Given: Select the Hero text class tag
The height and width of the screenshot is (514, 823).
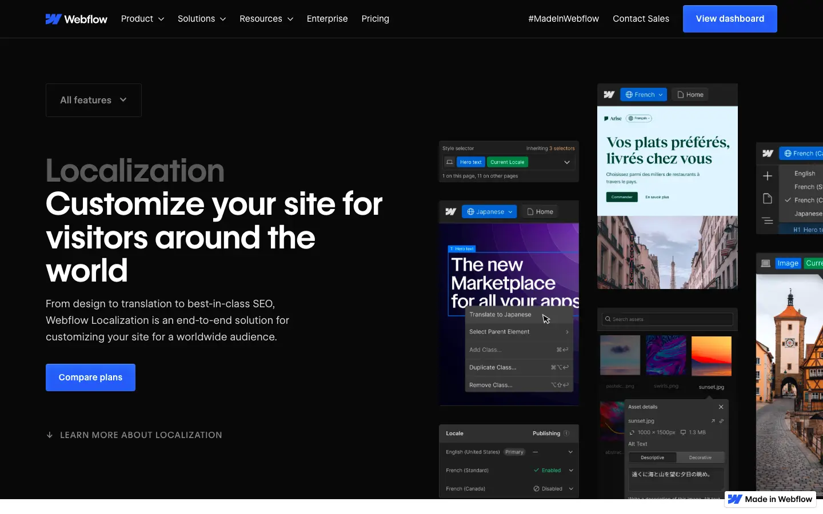Looking at the screenshot, I should (471, 162).
